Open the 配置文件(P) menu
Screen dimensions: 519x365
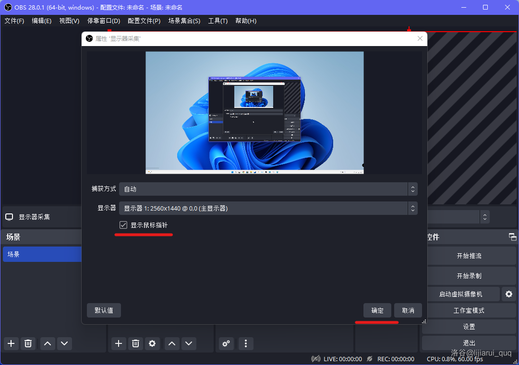pos(144,21)
